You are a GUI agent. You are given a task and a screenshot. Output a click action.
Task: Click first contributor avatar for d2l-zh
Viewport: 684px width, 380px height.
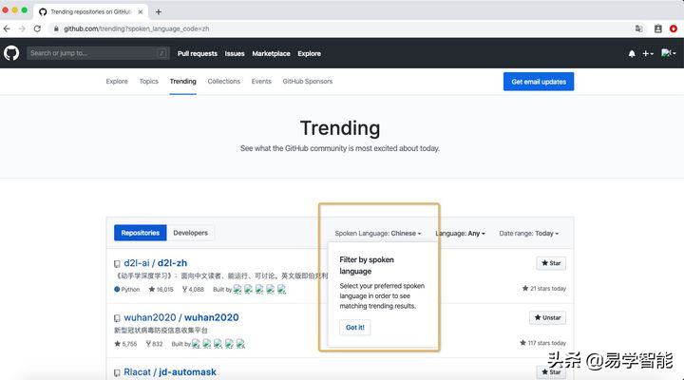click(x=237, y=289)
